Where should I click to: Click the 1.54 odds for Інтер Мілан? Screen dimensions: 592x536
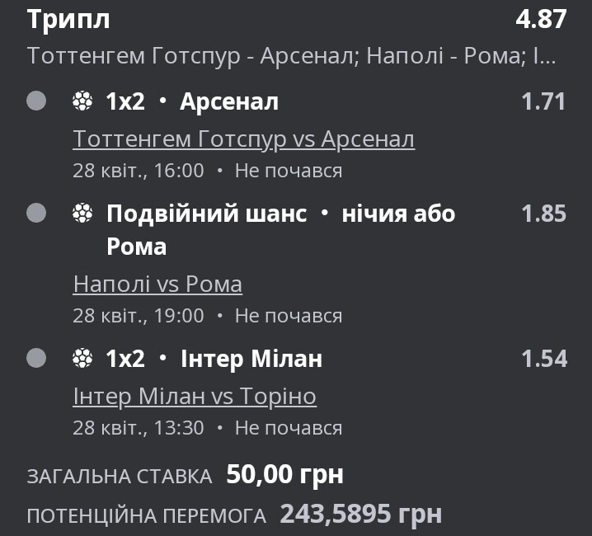543,359
